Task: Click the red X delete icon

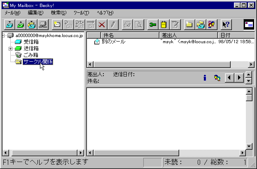Action: pos(101,24)
